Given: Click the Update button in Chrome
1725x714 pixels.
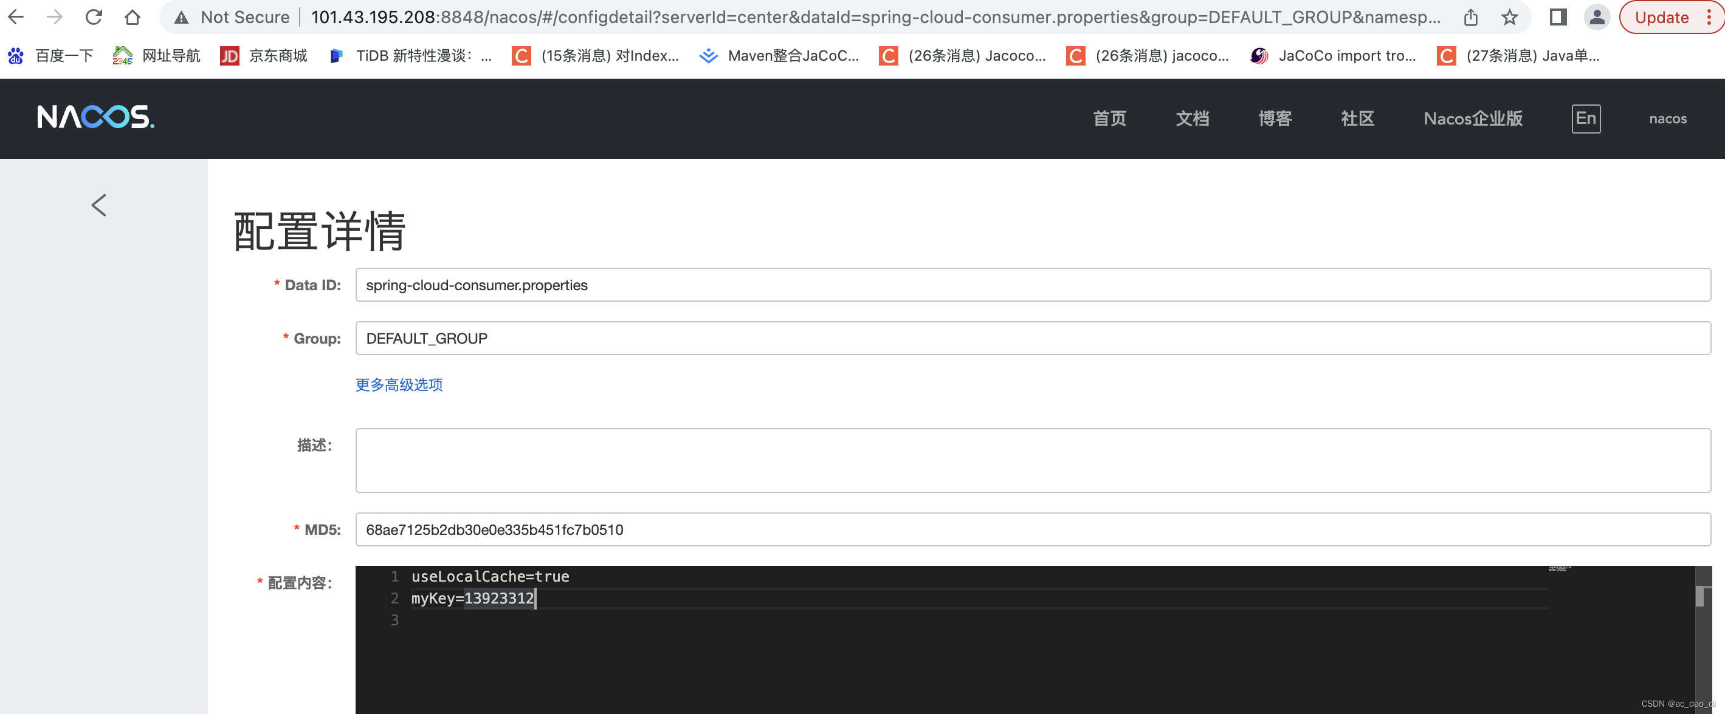Looking at the screenshot, I should point(1661,18).
